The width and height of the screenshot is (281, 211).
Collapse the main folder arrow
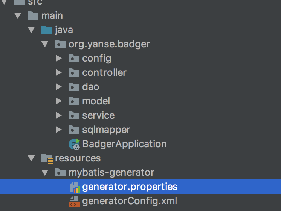pos(17,15)
